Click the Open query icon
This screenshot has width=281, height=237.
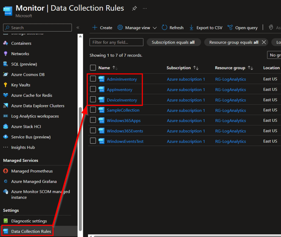click(x=230, y=28)
